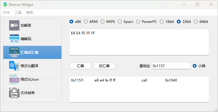Screen dimensions: 218x112
Task: Open the 文件哈希 sidebar entry
Action: [32, 93]
